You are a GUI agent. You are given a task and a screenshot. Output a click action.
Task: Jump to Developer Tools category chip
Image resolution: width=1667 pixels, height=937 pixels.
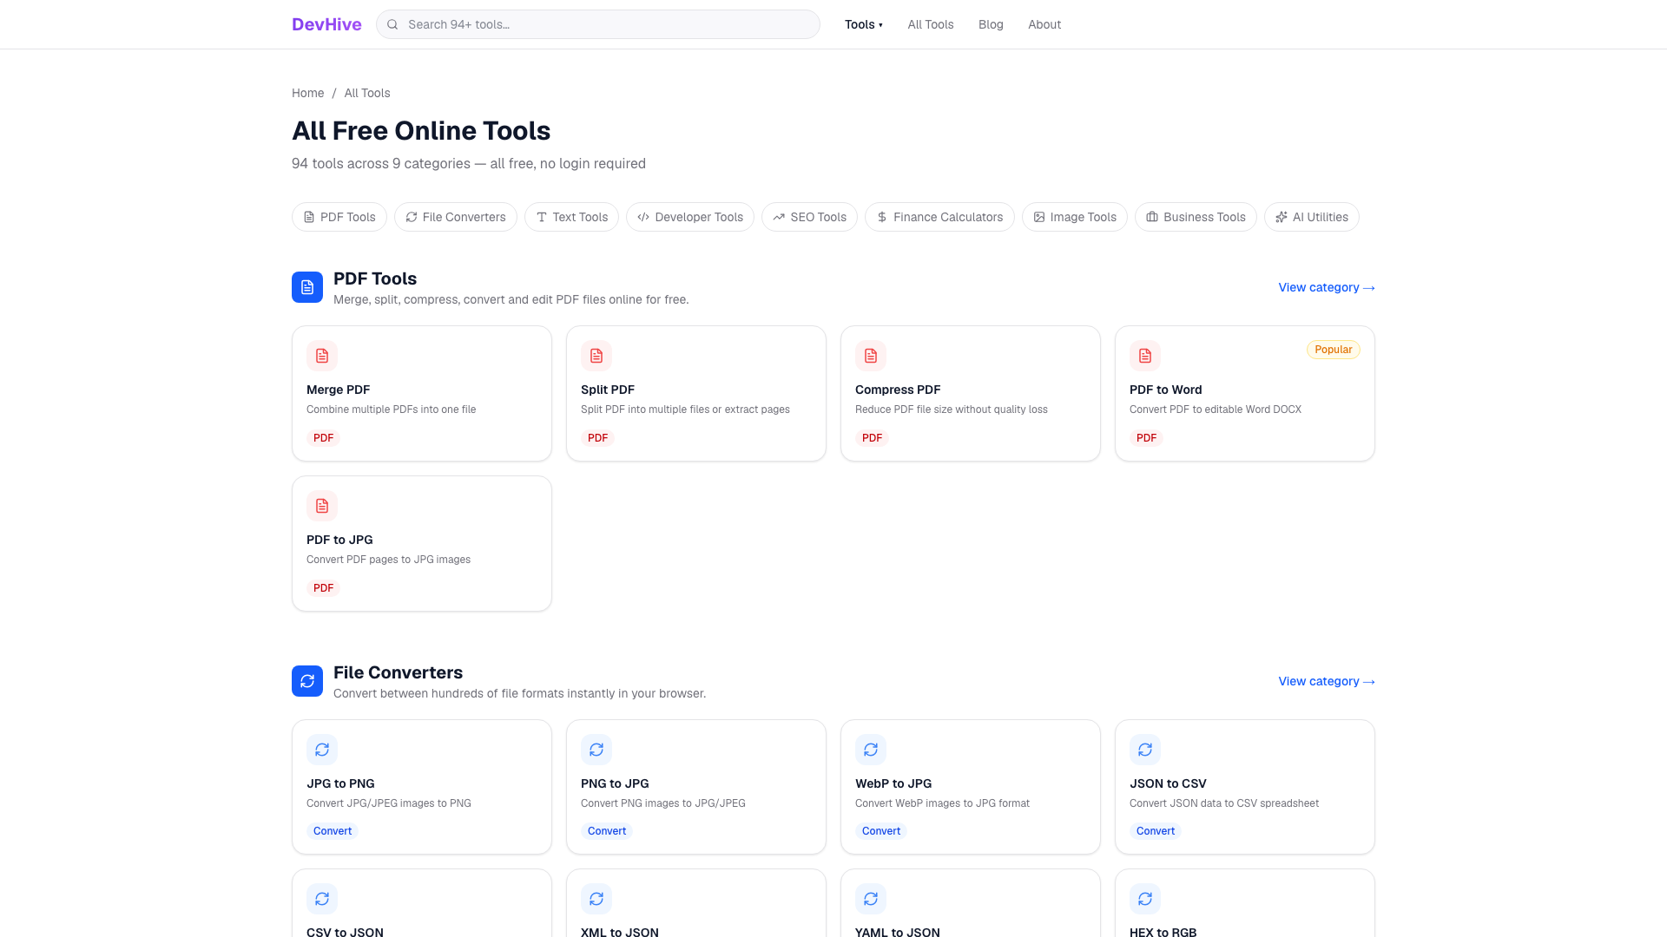click(690, 217)
